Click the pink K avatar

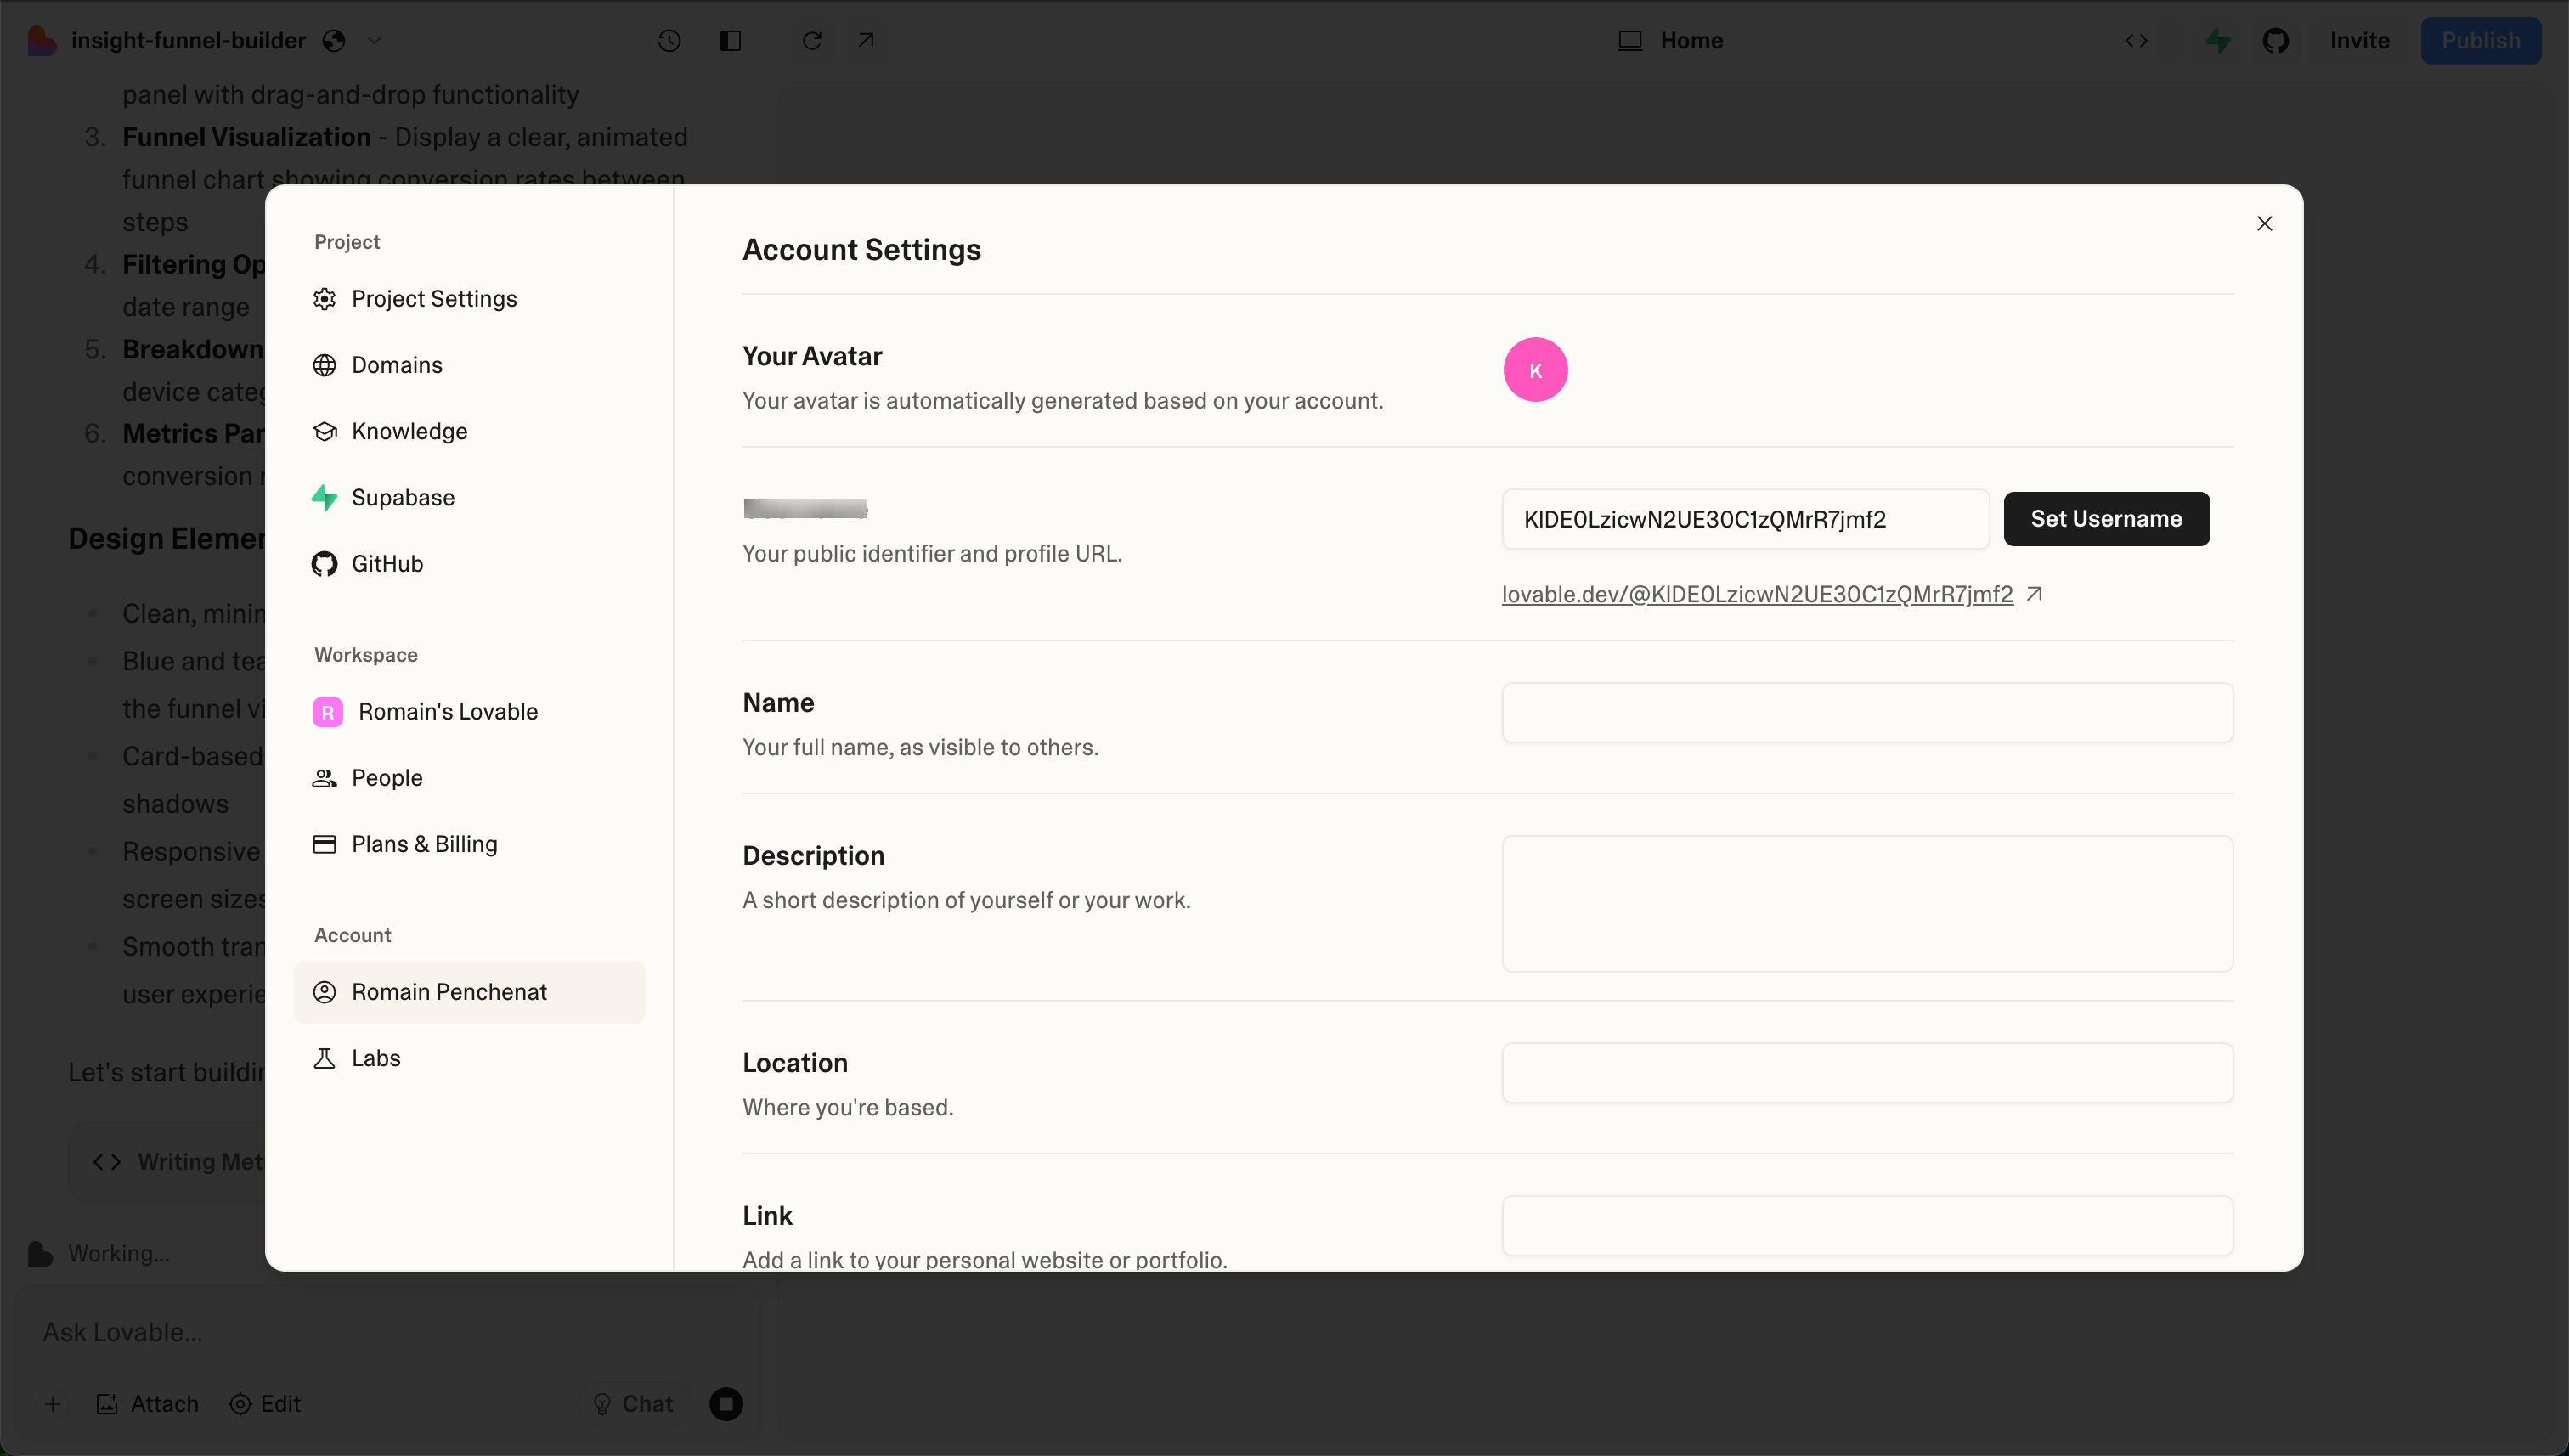(1535, 370)
